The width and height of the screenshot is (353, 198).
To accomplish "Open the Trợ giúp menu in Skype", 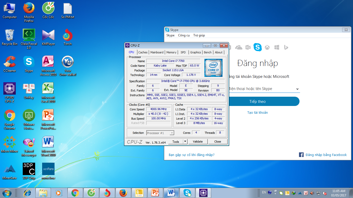I will pyautogui.click(x=199, y=35).
